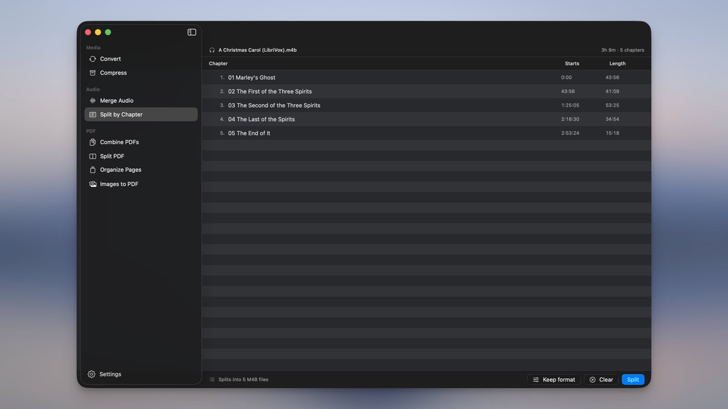728x409 pixels.
Task: Open Organize Pages tool
Action: 141,170
